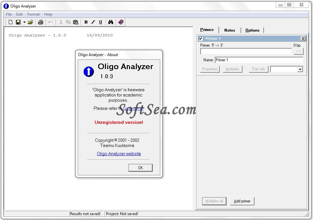313x220 pixels.
Task: Toggle italic formatting
Action: click(93, 22)
